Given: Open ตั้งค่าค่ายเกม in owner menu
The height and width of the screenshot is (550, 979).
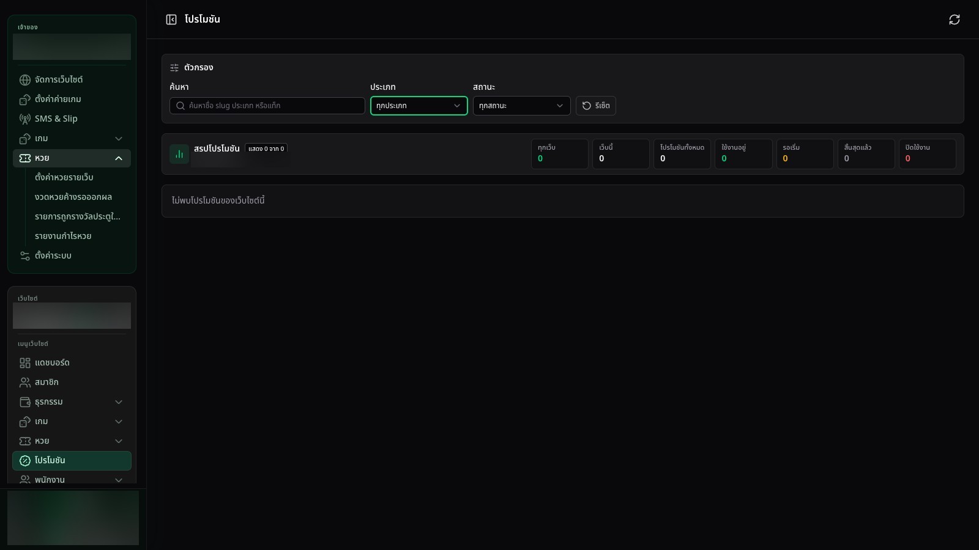Looking at the screenshot, I should 72,99.
